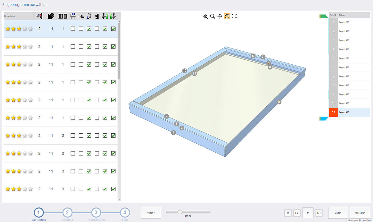Go to wizard step 2 Simulation
The image size is (373, 222).
tap(67, 213)
